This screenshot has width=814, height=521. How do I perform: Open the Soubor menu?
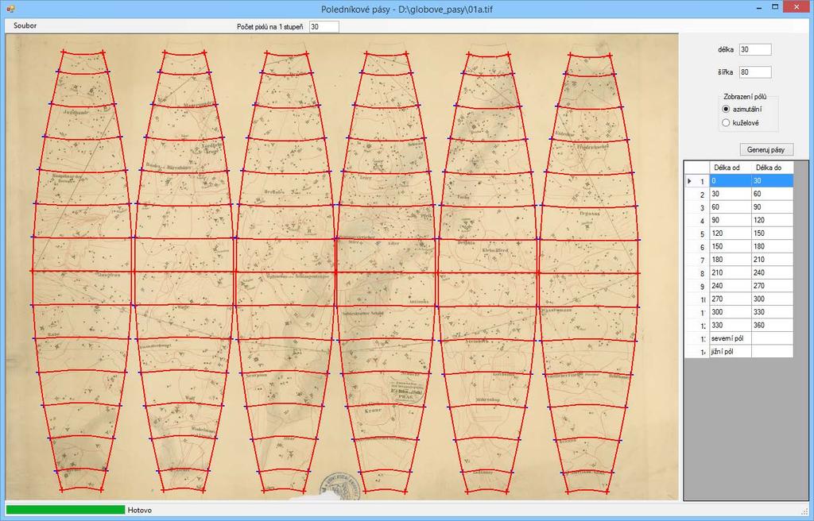coord(25,25)
